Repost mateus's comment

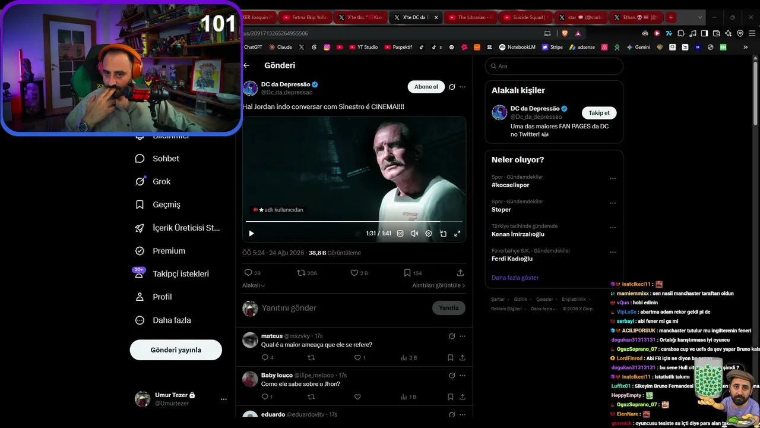point(311,357)
